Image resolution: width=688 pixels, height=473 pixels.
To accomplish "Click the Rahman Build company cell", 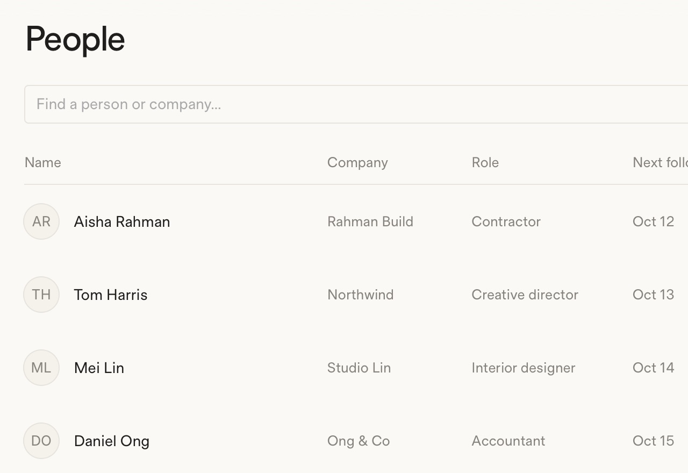I will [370, 221].
